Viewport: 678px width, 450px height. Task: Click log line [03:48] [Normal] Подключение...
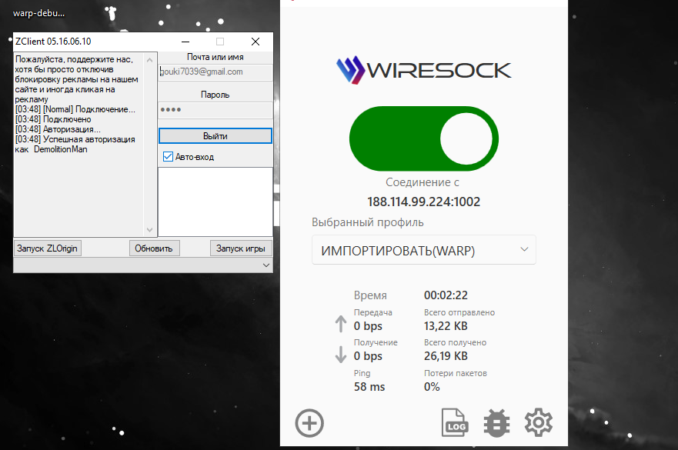pyautogui.click(x=75, y=109)
